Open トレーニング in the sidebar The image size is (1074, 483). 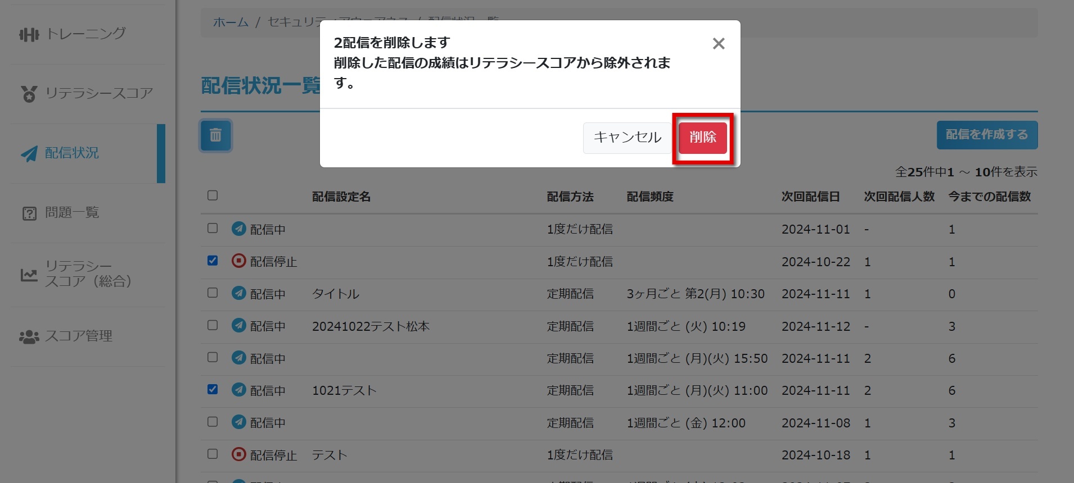tap(85, 34)
